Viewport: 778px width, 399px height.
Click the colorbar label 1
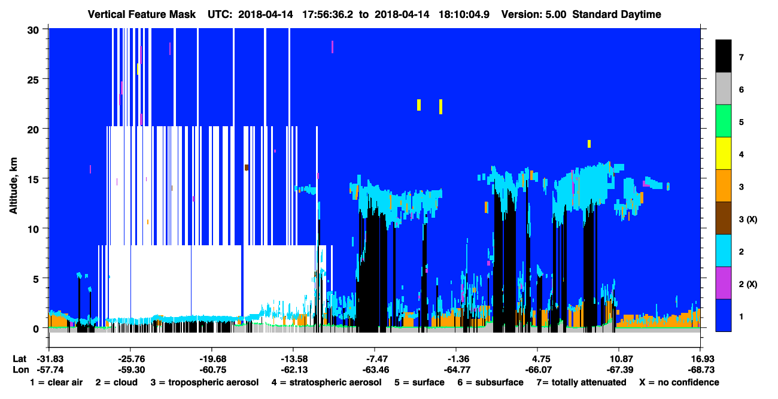(x=741, y=316)
